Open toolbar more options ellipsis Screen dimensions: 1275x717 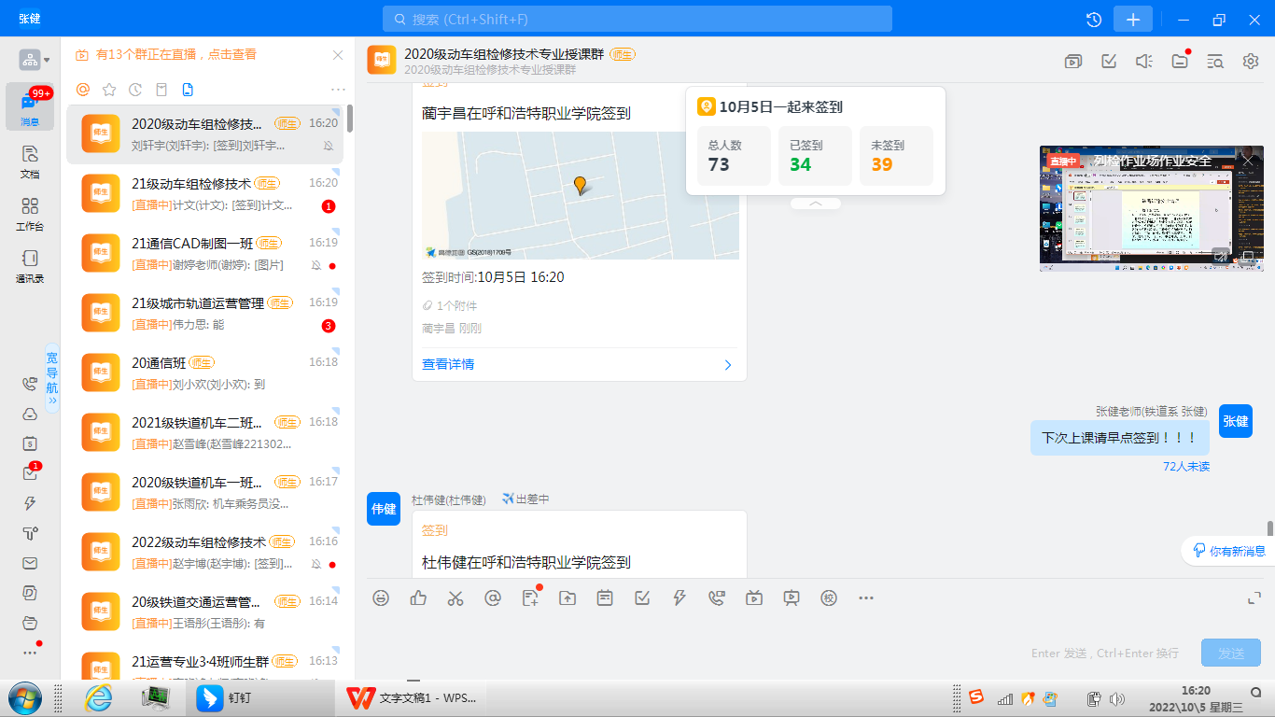(866, 597)
